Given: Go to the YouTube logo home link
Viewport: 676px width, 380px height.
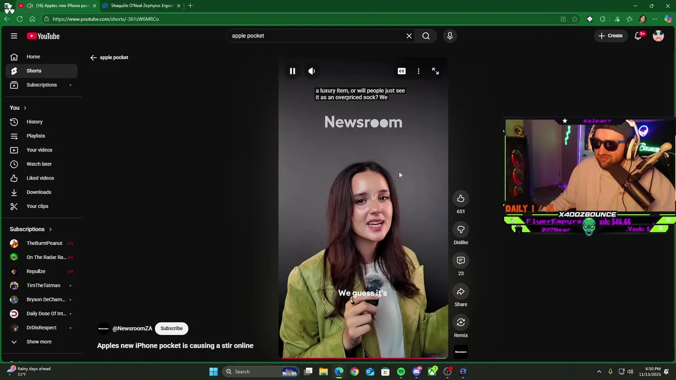Looking at the screenshot, I should (43, 36).
